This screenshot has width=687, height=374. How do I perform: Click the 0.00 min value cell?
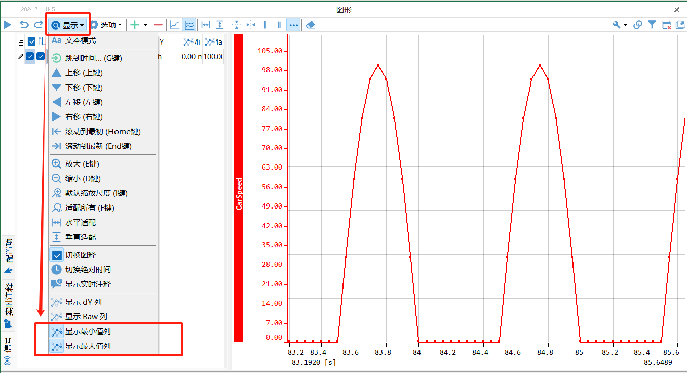[192, 57]
